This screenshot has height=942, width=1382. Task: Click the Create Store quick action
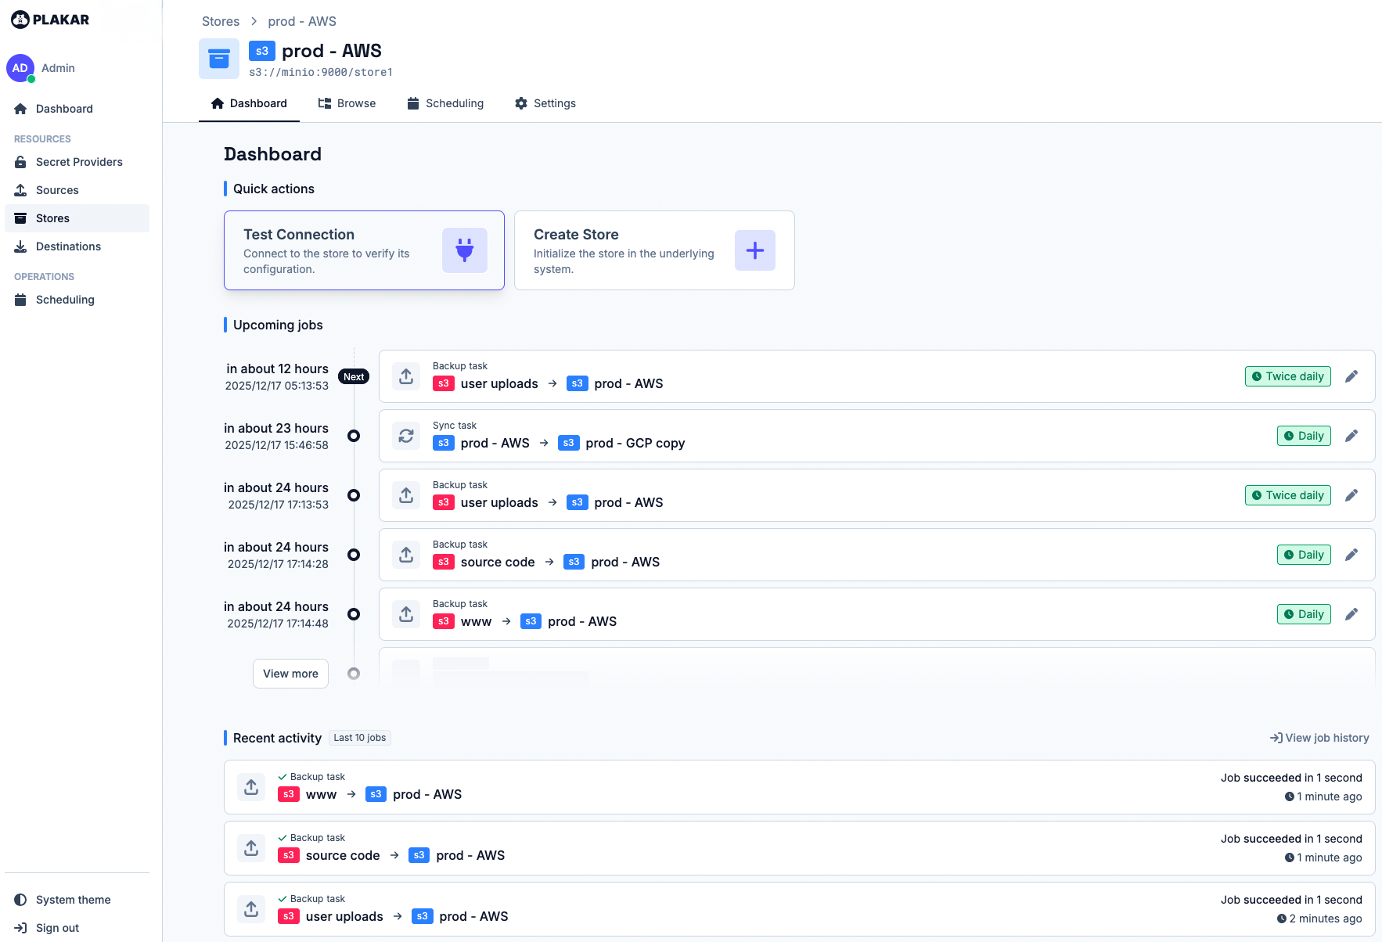pos(654,250)
